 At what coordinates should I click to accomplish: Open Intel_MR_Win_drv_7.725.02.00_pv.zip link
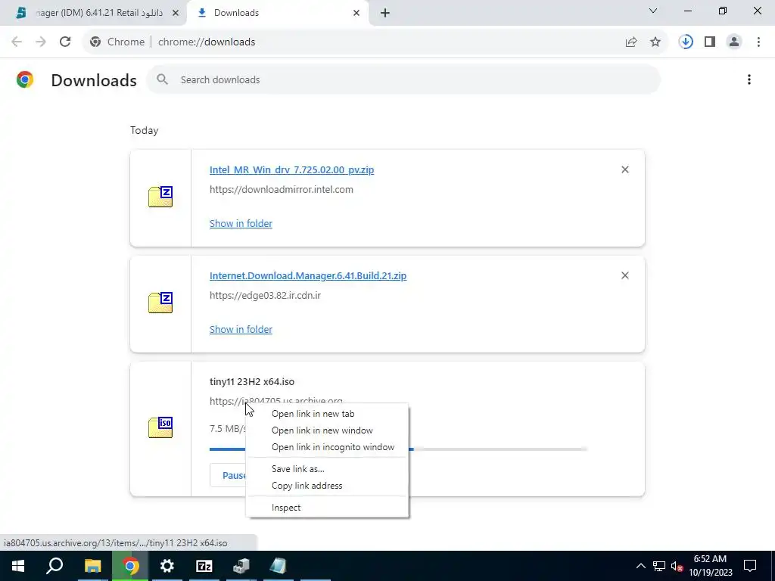(291, 170)
